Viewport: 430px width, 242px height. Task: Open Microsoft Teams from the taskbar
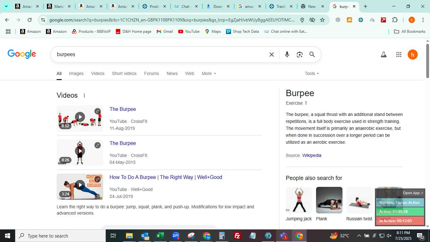(x=284, y=236)
